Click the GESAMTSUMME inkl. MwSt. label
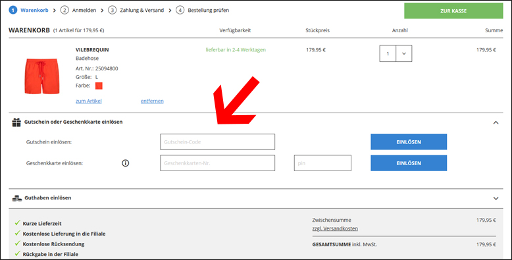Image resolution: width=512 pixels, height=260 pixels. point(344,244)
